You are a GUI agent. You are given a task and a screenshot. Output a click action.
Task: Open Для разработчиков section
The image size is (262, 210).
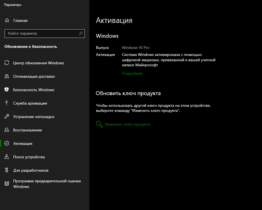pyautogui.click(x=31, y=170)
